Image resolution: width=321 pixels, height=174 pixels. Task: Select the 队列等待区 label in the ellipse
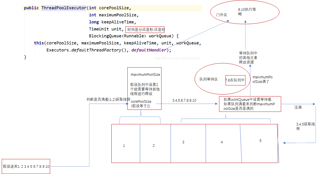[208, 79]
